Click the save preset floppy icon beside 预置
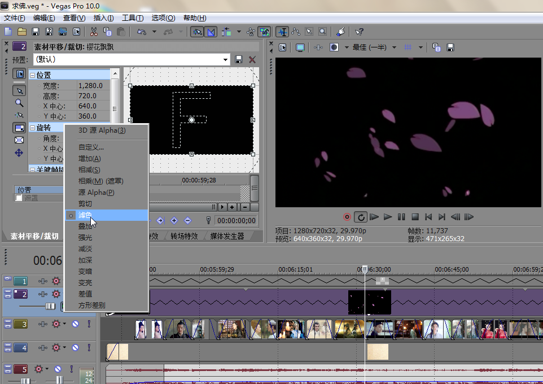This screenshot has height=384, width=543. [x=239, y=59]
